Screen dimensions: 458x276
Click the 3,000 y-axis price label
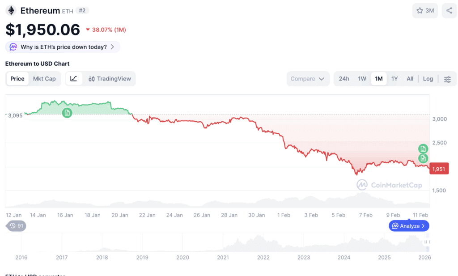click(x=440, y=119)
